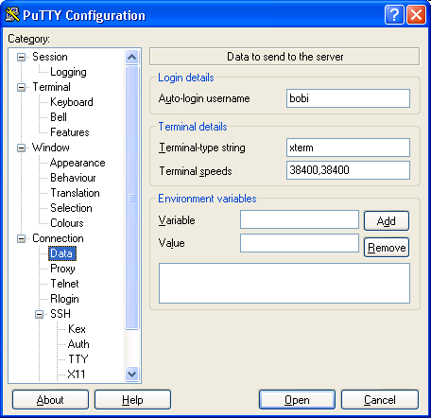Collapse the Window tree node
The width and height of the screenshot is (431, 418).
[x=21, y=148]
